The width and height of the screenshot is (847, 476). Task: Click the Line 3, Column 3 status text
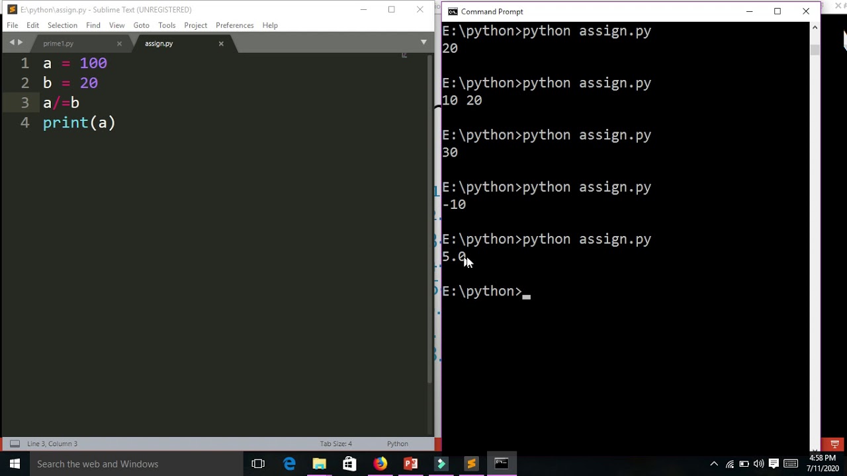click(52, 444)
